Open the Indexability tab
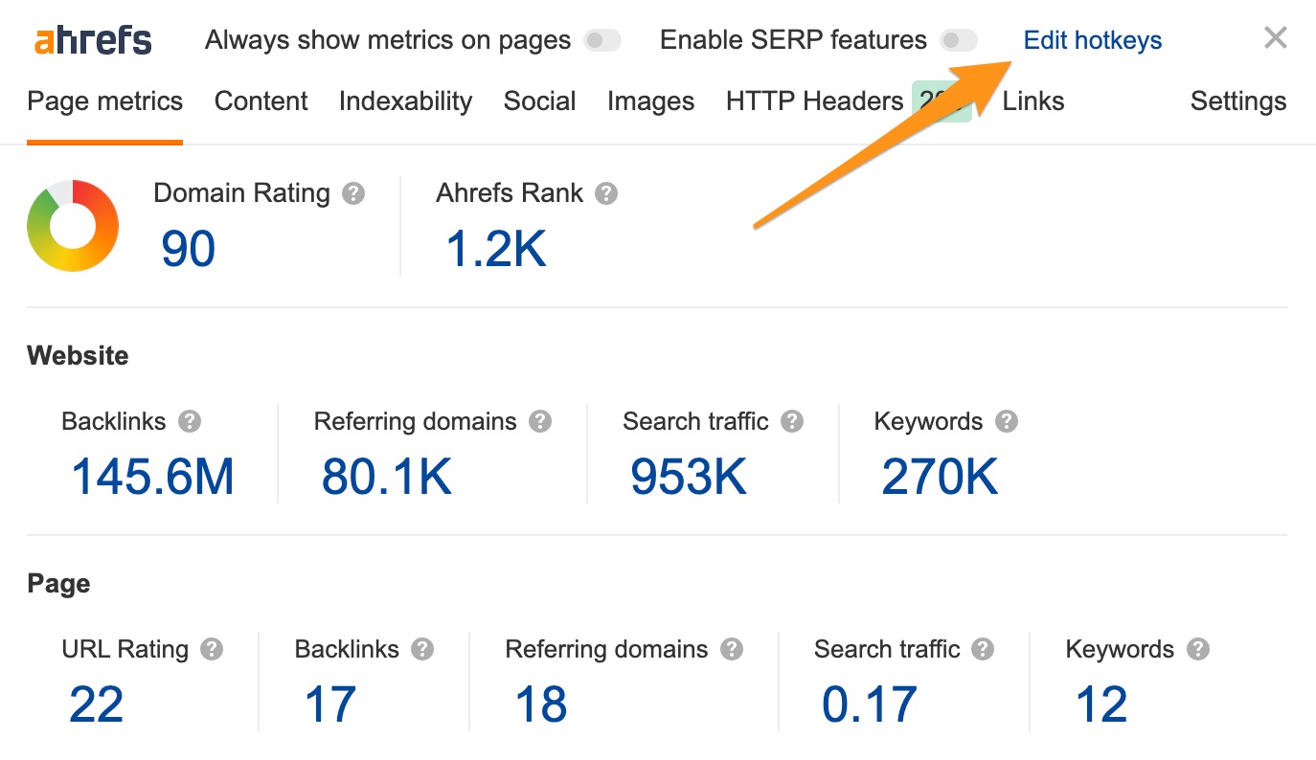Viewport: 1316px width, 760px height. click(405, 101)
